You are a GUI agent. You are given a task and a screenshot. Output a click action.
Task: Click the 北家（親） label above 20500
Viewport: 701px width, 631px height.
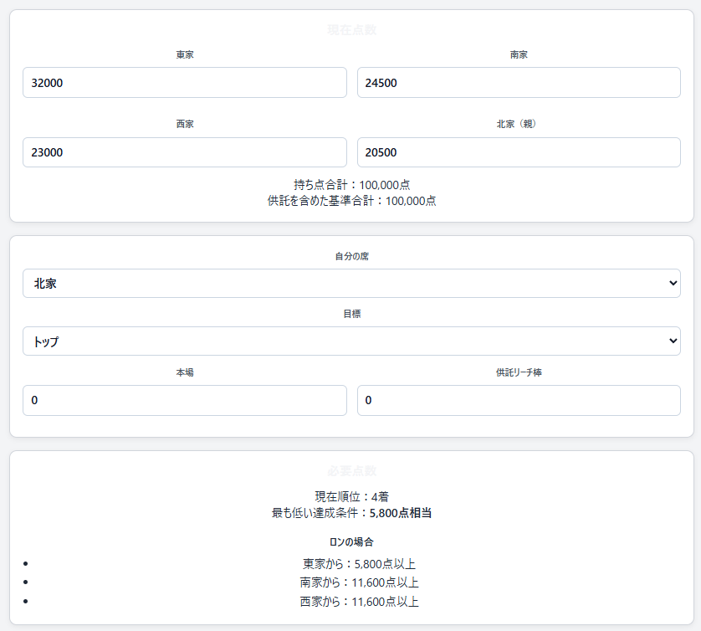517,124
